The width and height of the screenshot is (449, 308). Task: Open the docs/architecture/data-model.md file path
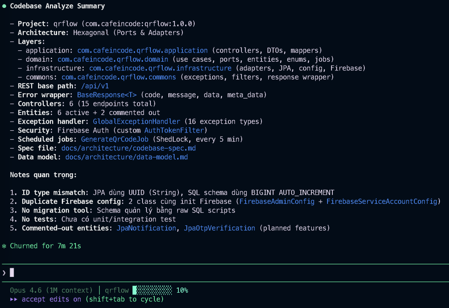point(126,157)
